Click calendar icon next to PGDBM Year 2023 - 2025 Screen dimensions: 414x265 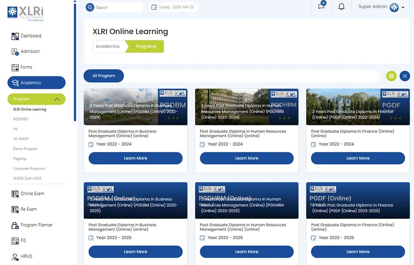(x=91, y=238)
